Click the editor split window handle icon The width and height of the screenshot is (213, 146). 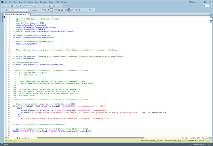[211, 17]
